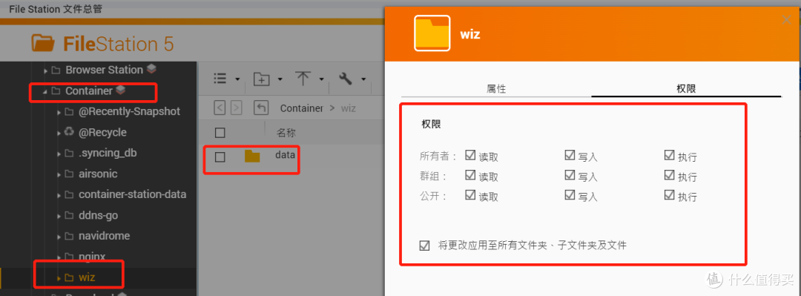
Task: Toggle 群组 读取 permission checkbox
Action: (x=470, y=175)
